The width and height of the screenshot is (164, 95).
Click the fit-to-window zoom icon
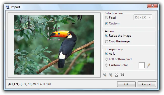tap(116, 75)
